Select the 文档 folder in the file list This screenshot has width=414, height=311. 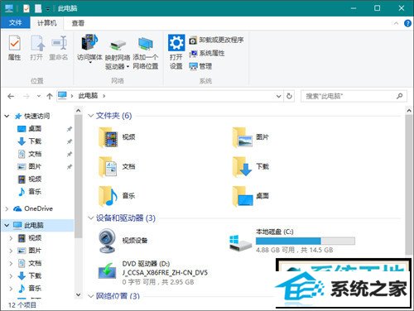point(117,166)
